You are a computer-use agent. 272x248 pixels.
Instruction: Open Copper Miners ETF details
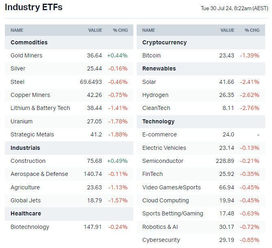click(x=30, y=95)
